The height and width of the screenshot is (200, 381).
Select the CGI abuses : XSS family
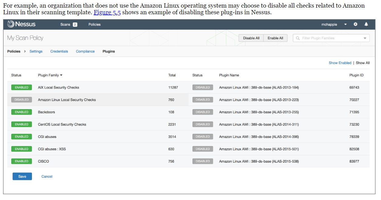pos(52,149)
